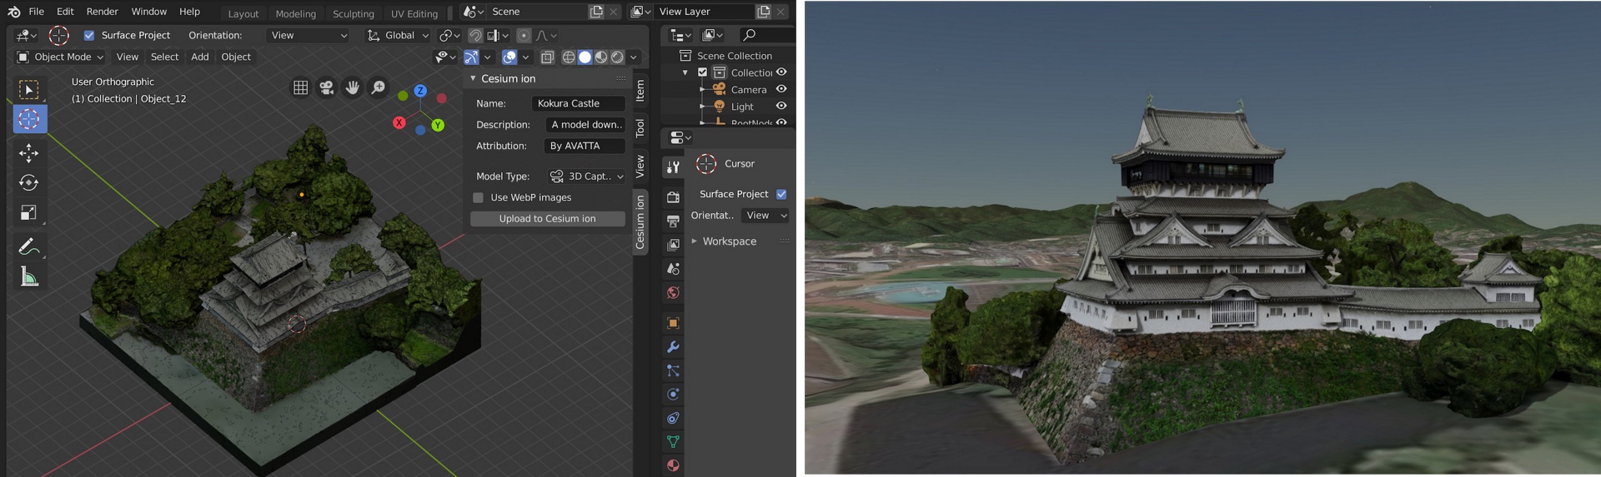The image size is (1601, 477).
Task: Click Upload to Cesium ion button
Action: tap(548, 219)
